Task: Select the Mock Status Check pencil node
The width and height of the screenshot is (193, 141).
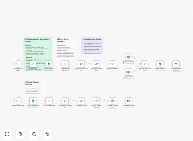Action: [81, 101]
